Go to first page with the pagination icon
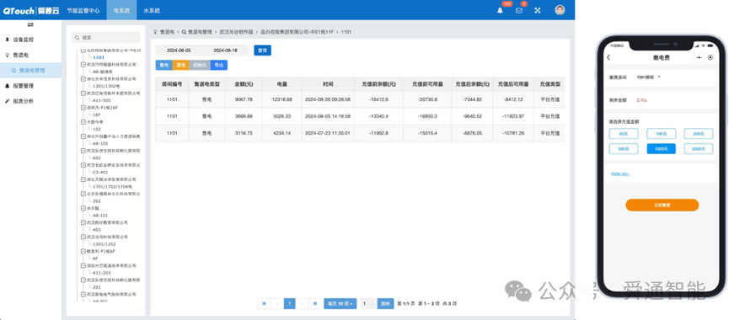 click(264, 303)
